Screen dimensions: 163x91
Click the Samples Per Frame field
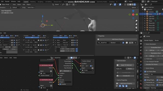(154, 64)
